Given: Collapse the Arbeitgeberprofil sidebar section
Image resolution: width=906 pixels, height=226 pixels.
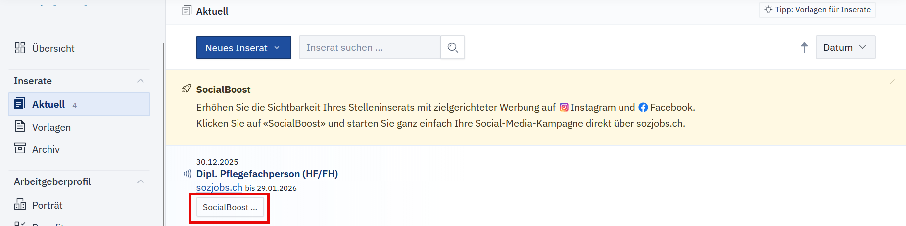Looking at the screenshot, I should click(x=141, y=181).
